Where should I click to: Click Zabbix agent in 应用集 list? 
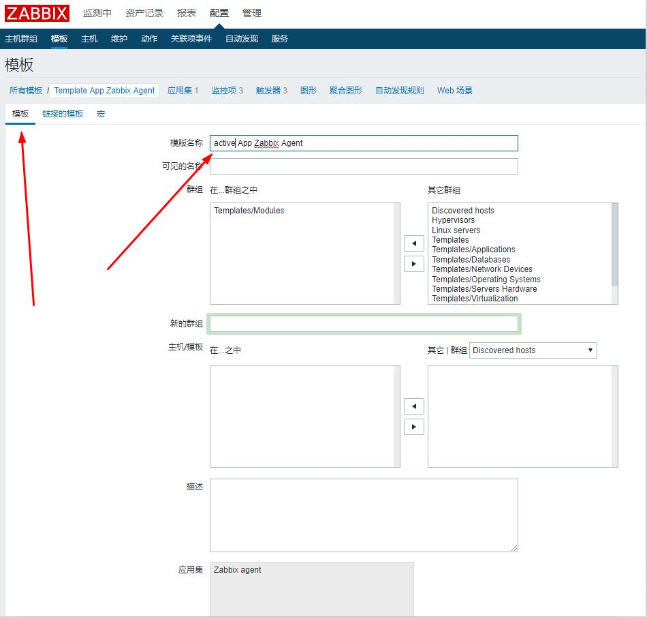(x=237, y=570)
